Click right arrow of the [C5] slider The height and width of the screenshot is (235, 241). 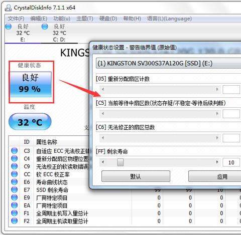[x=217, y=114]
